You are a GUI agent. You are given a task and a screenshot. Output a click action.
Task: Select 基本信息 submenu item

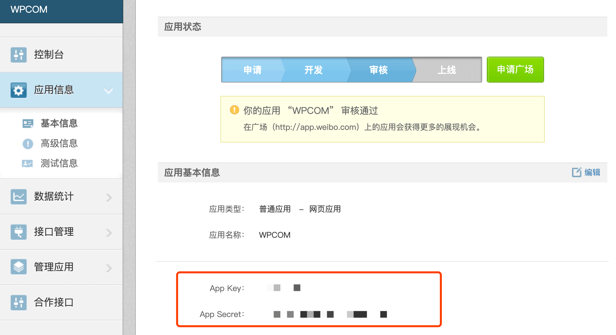(59, 123)
